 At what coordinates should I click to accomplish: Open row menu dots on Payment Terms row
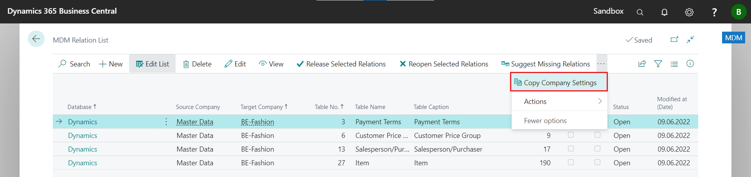click(x=166, y=122)
